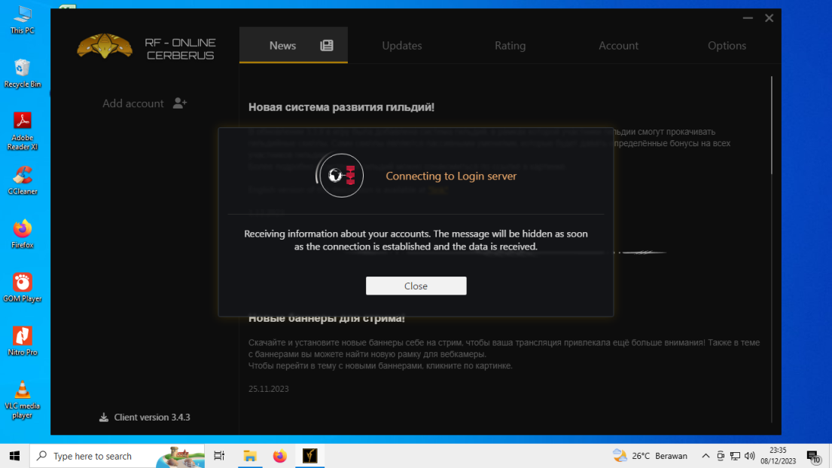Close the RF-Online launcher window

[x=769, y=18]
